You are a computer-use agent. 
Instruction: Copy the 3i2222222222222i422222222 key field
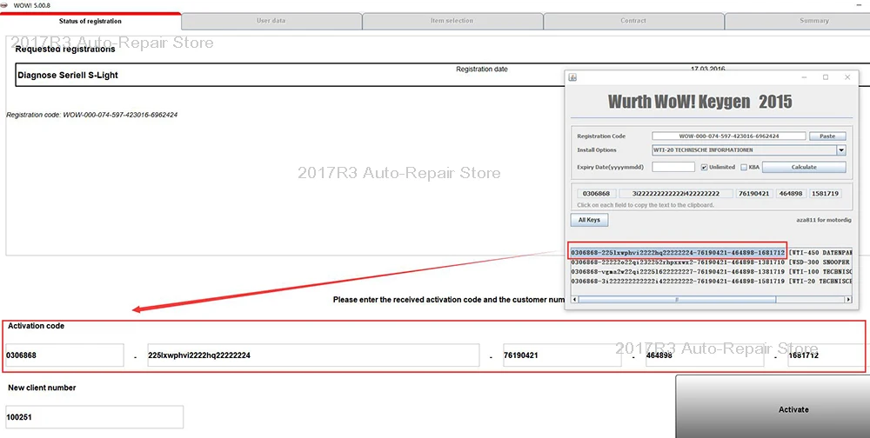(676, 194)
